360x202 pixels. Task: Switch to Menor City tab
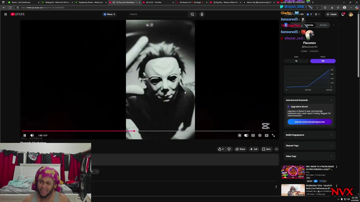coord(259,2)
